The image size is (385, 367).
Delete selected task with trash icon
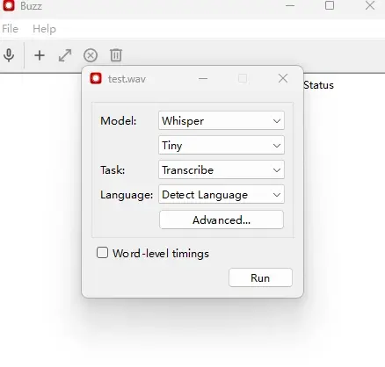(x=116, y=55)
